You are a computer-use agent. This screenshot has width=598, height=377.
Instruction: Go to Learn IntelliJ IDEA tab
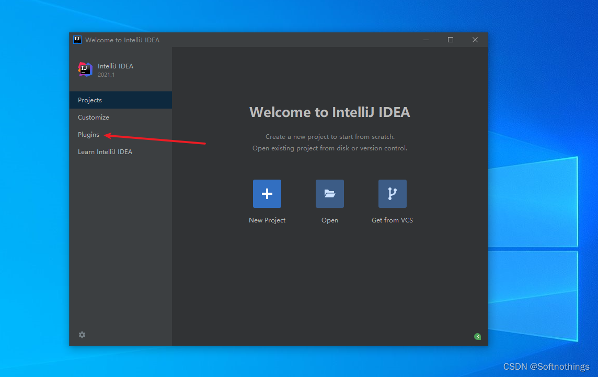click(x=121, y=151)
